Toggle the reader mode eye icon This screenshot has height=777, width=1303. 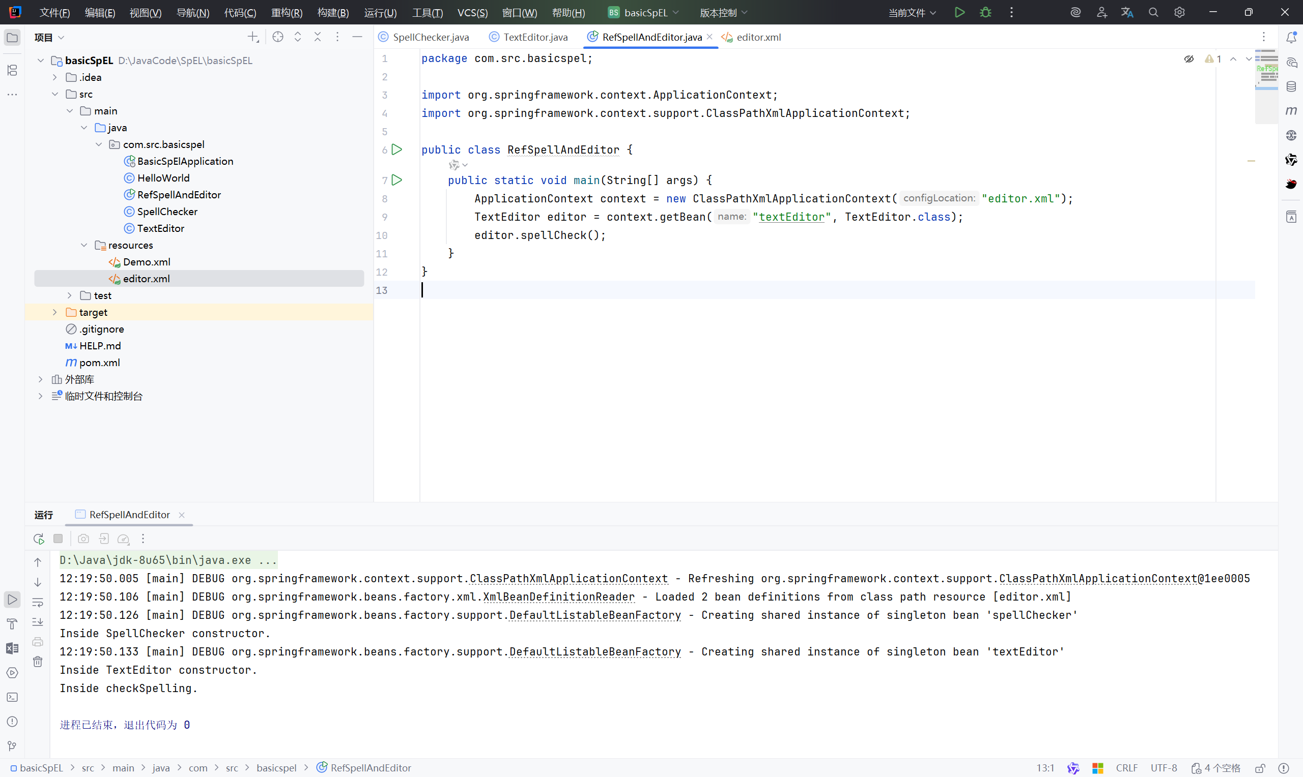[1189, 58]
